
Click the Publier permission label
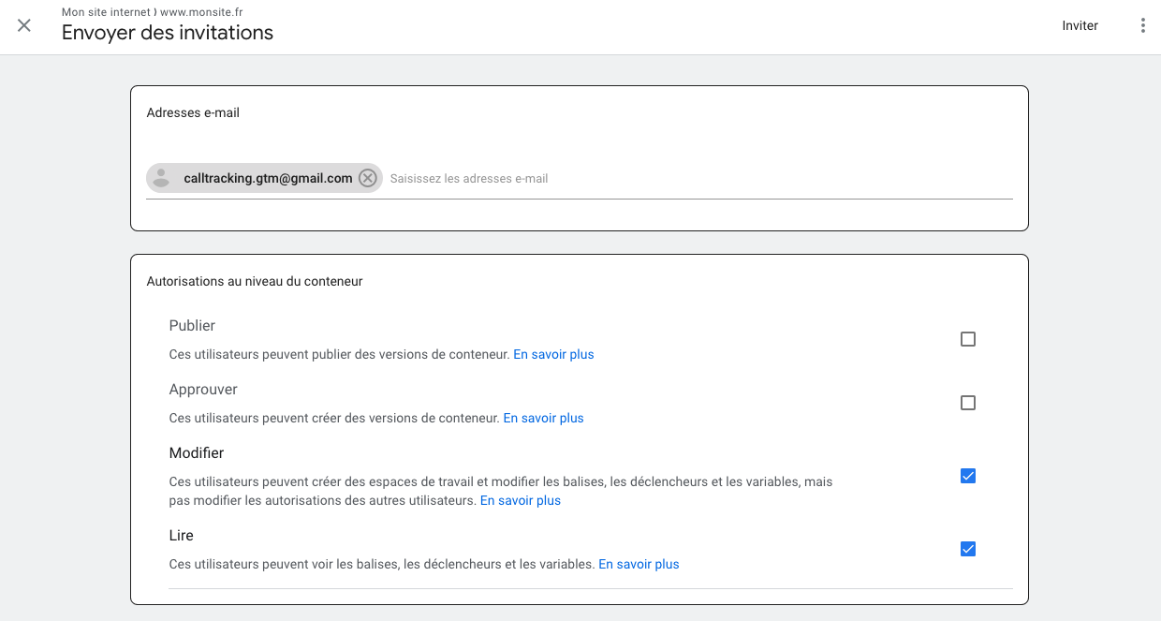click(192, 326)
